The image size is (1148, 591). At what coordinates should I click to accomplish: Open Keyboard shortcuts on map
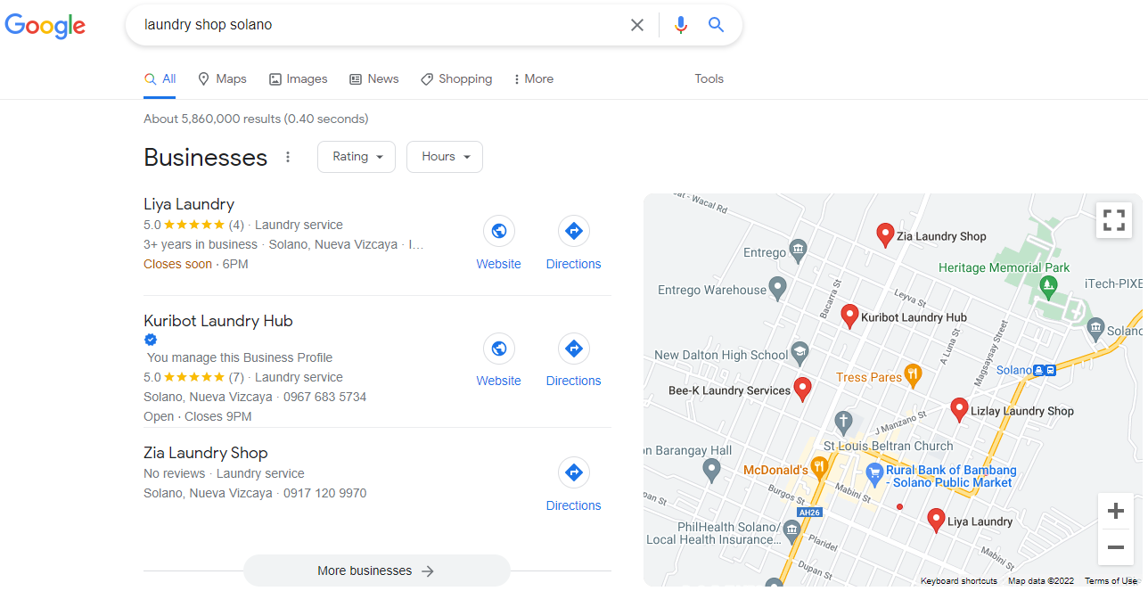coord(959,581)
